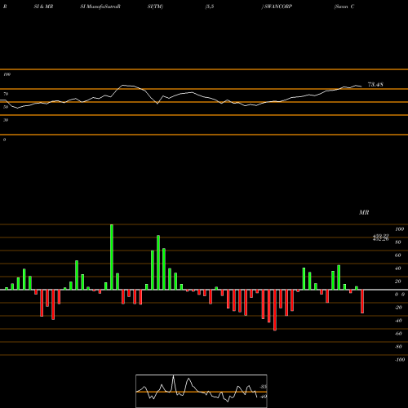This screenshot has height=408, width=408.
Task: Click the RSI panel's 70 level label
Action: pyautogui.click(x=6, y=94)
